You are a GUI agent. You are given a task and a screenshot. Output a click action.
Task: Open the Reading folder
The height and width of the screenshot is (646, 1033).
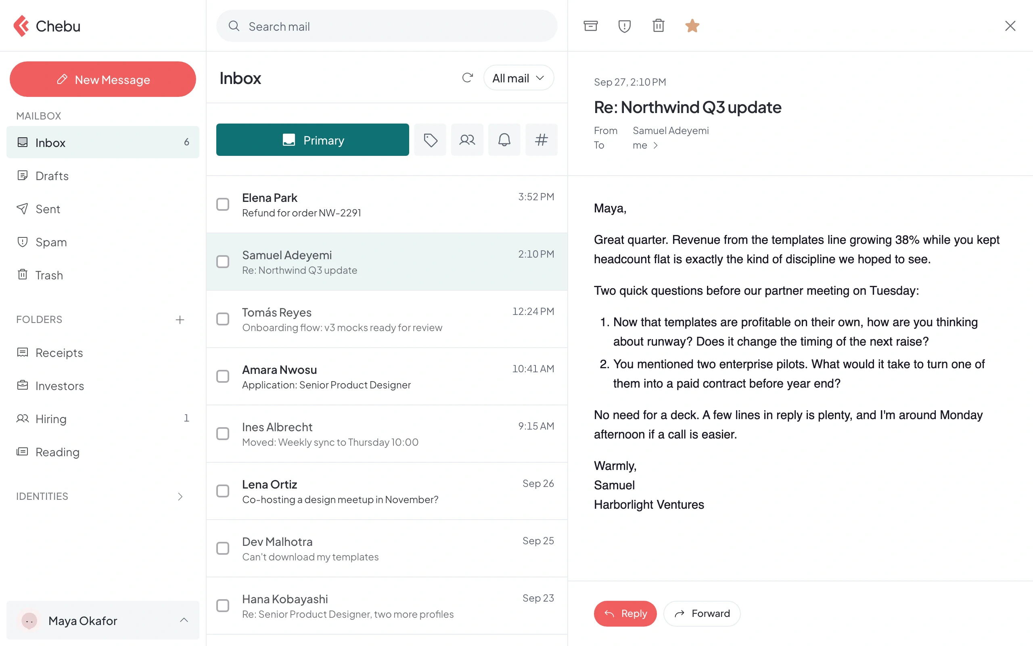[x=103, y=452]
